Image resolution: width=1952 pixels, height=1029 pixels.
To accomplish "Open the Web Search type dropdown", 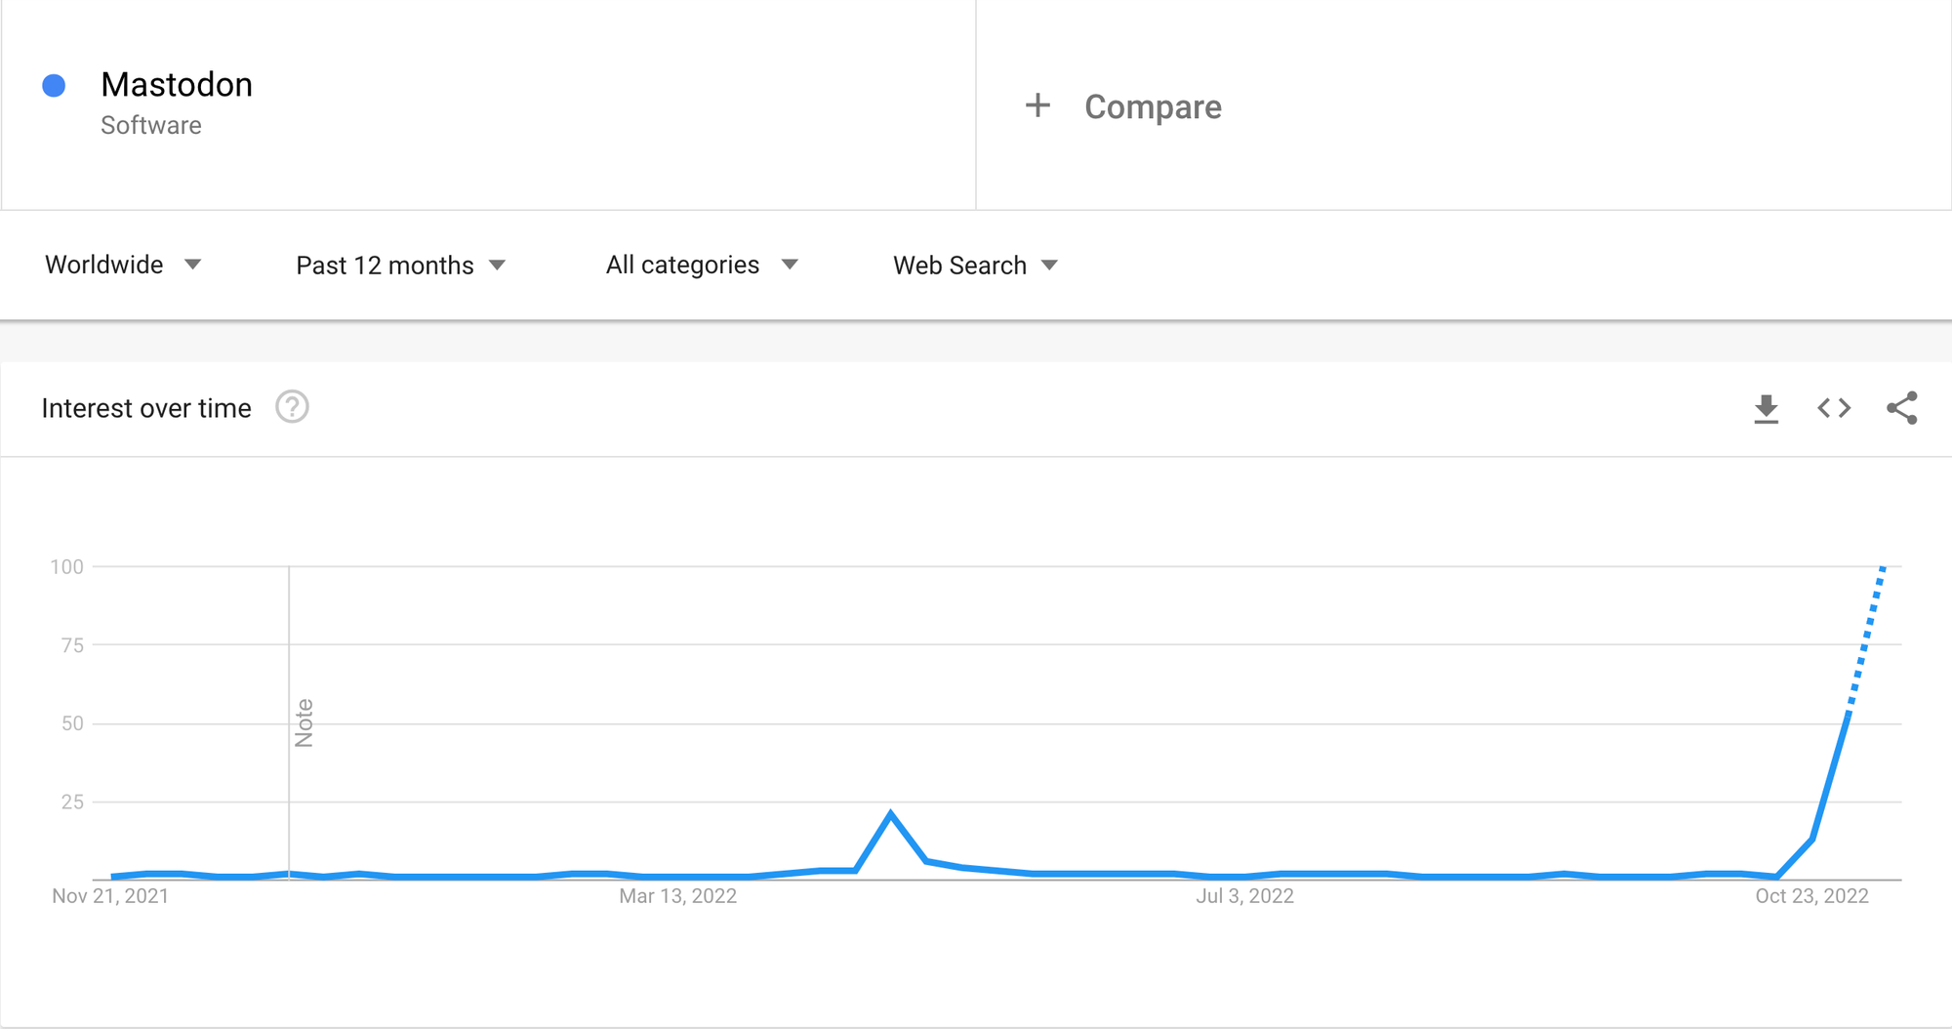I will (974, 266).
